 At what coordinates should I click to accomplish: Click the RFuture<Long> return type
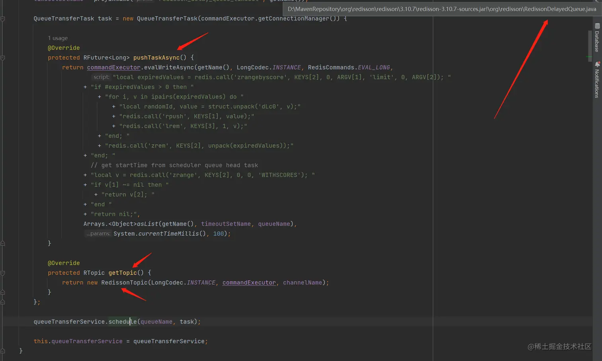[x=107, y=58]
